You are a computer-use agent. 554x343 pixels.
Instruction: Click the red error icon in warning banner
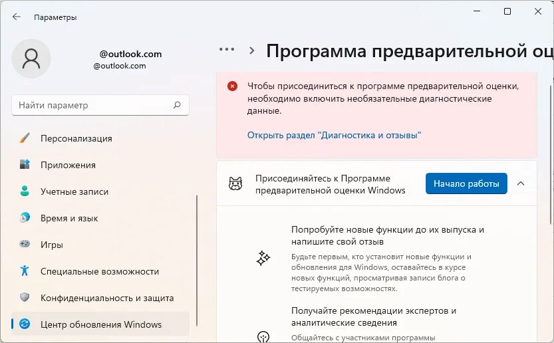232,86
